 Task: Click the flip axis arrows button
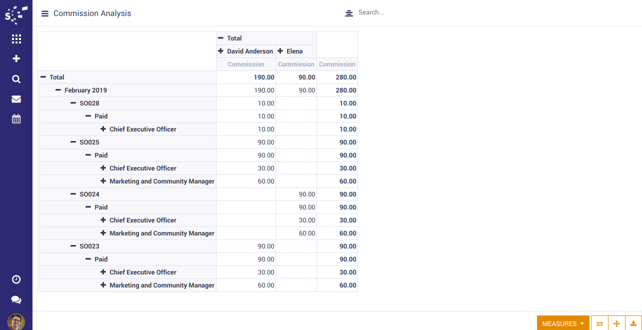point(599,323)
